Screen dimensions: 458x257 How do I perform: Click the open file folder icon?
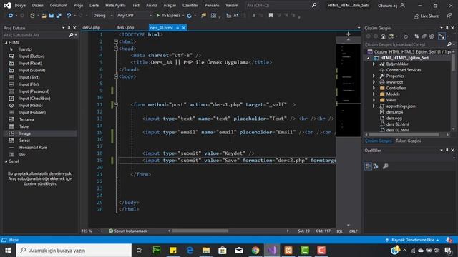44,16
